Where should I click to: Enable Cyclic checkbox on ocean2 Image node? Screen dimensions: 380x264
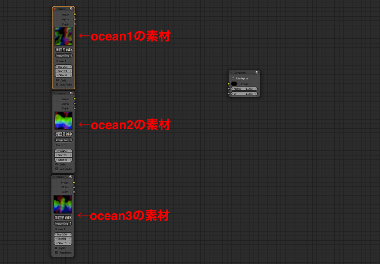point(57,164)
